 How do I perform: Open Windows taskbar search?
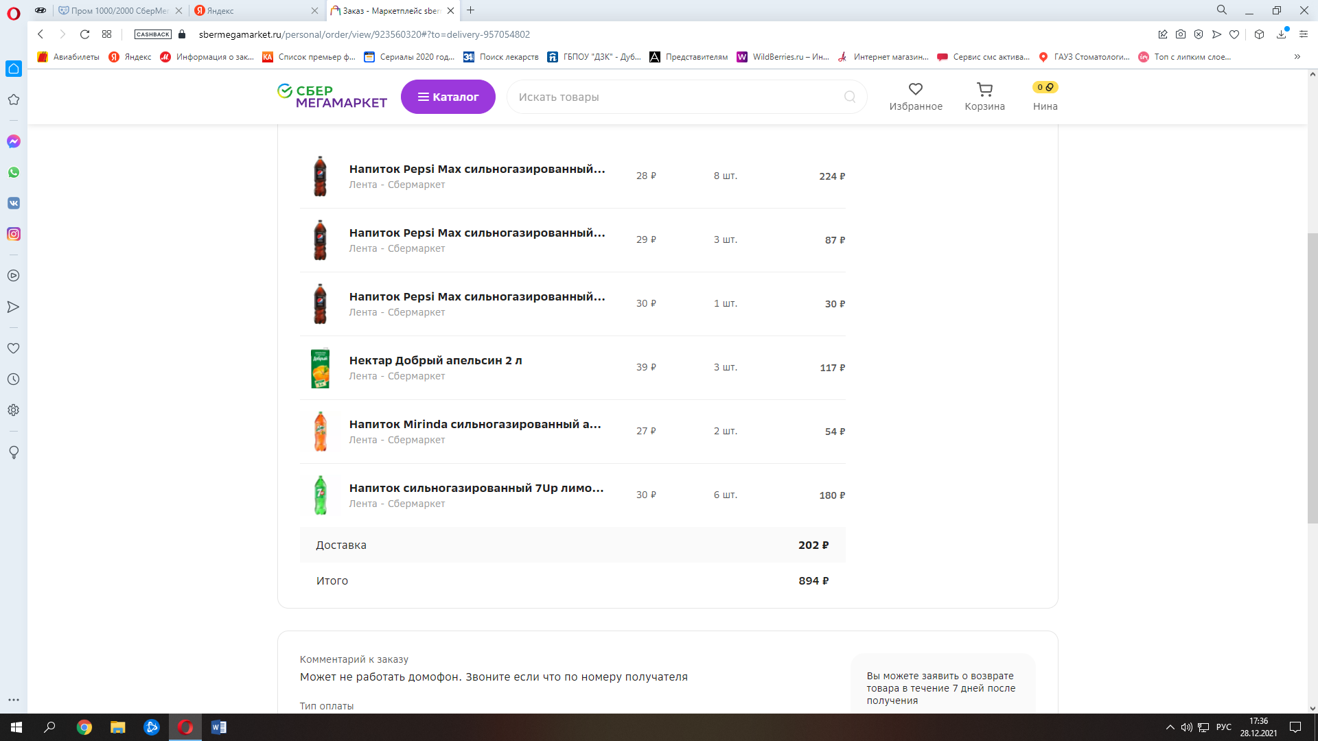[49, 727]
